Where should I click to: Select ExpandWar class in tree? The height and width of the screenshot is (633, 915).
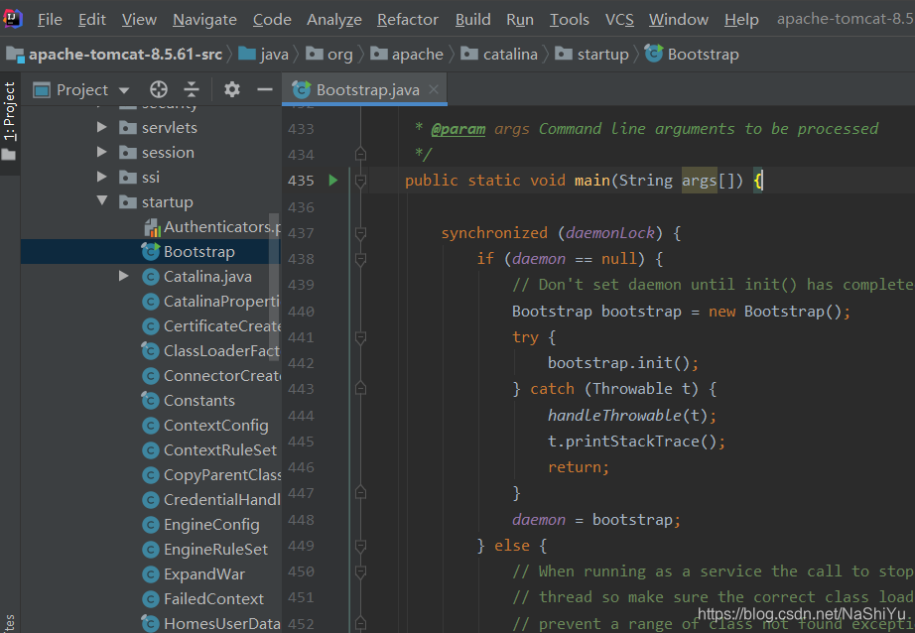[194, 574]
